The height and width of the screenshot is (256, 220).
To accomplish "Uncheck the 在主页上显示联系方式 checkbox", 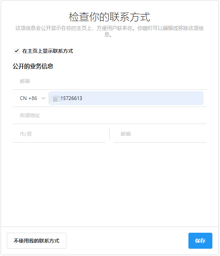I will [x=17, y=51].
